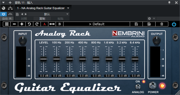The width and height of the screenshot is (180, 95).
Task: Expand the top-left window menu triangle
Action: 4,2
